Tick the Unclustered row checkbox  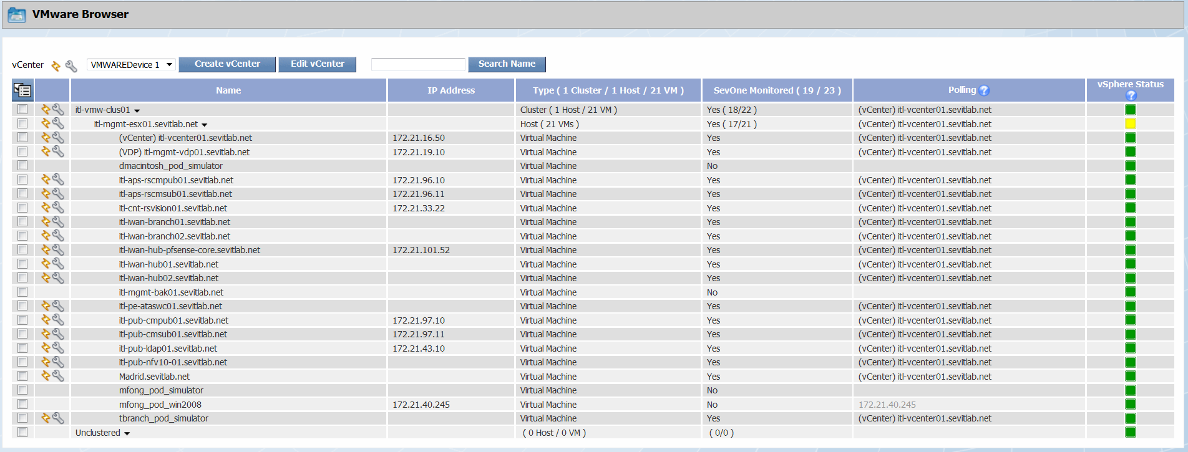[22, 432]
